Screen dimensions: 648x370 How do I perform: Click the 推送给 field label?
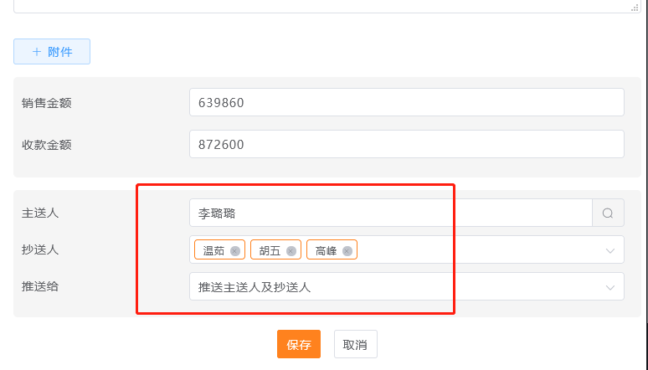click(x=40, y=286)
